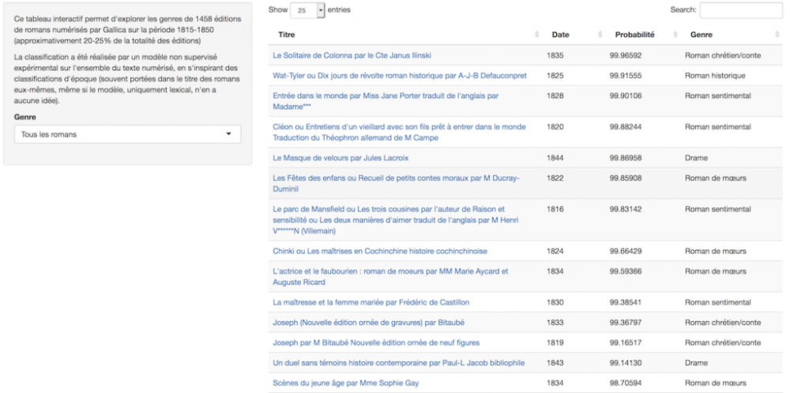The image size is (790, 393).
Task: Click genre Drame in Un duel sans témoins row
Action: 696,363
